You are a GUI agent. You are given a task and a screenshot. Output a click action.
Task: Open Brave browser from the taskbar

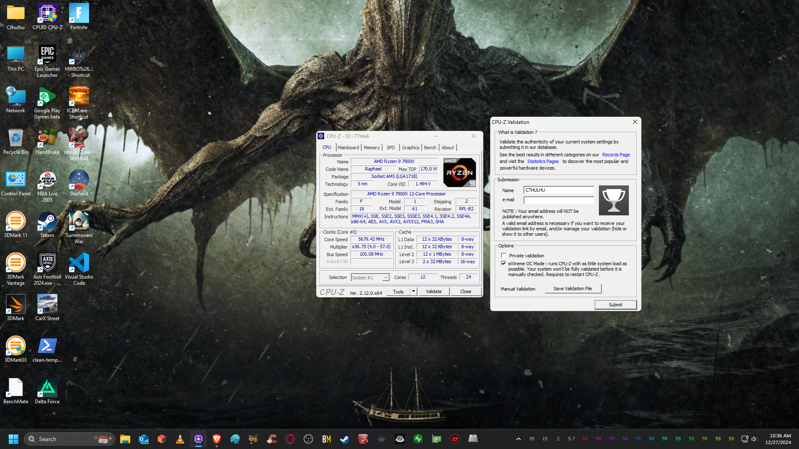click(216, 439)
